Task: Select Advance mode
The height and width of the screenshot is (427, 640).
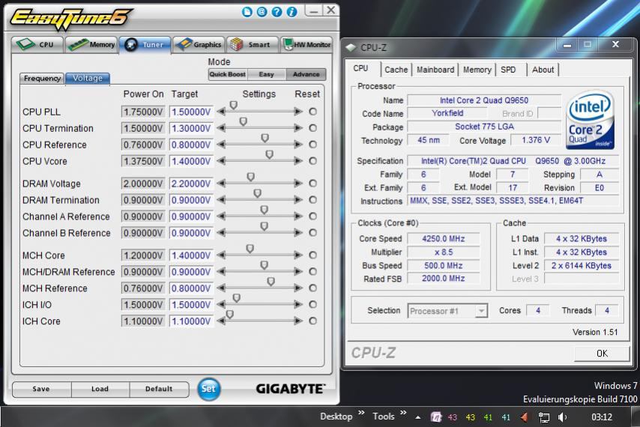Action: (x=306, y=74)
